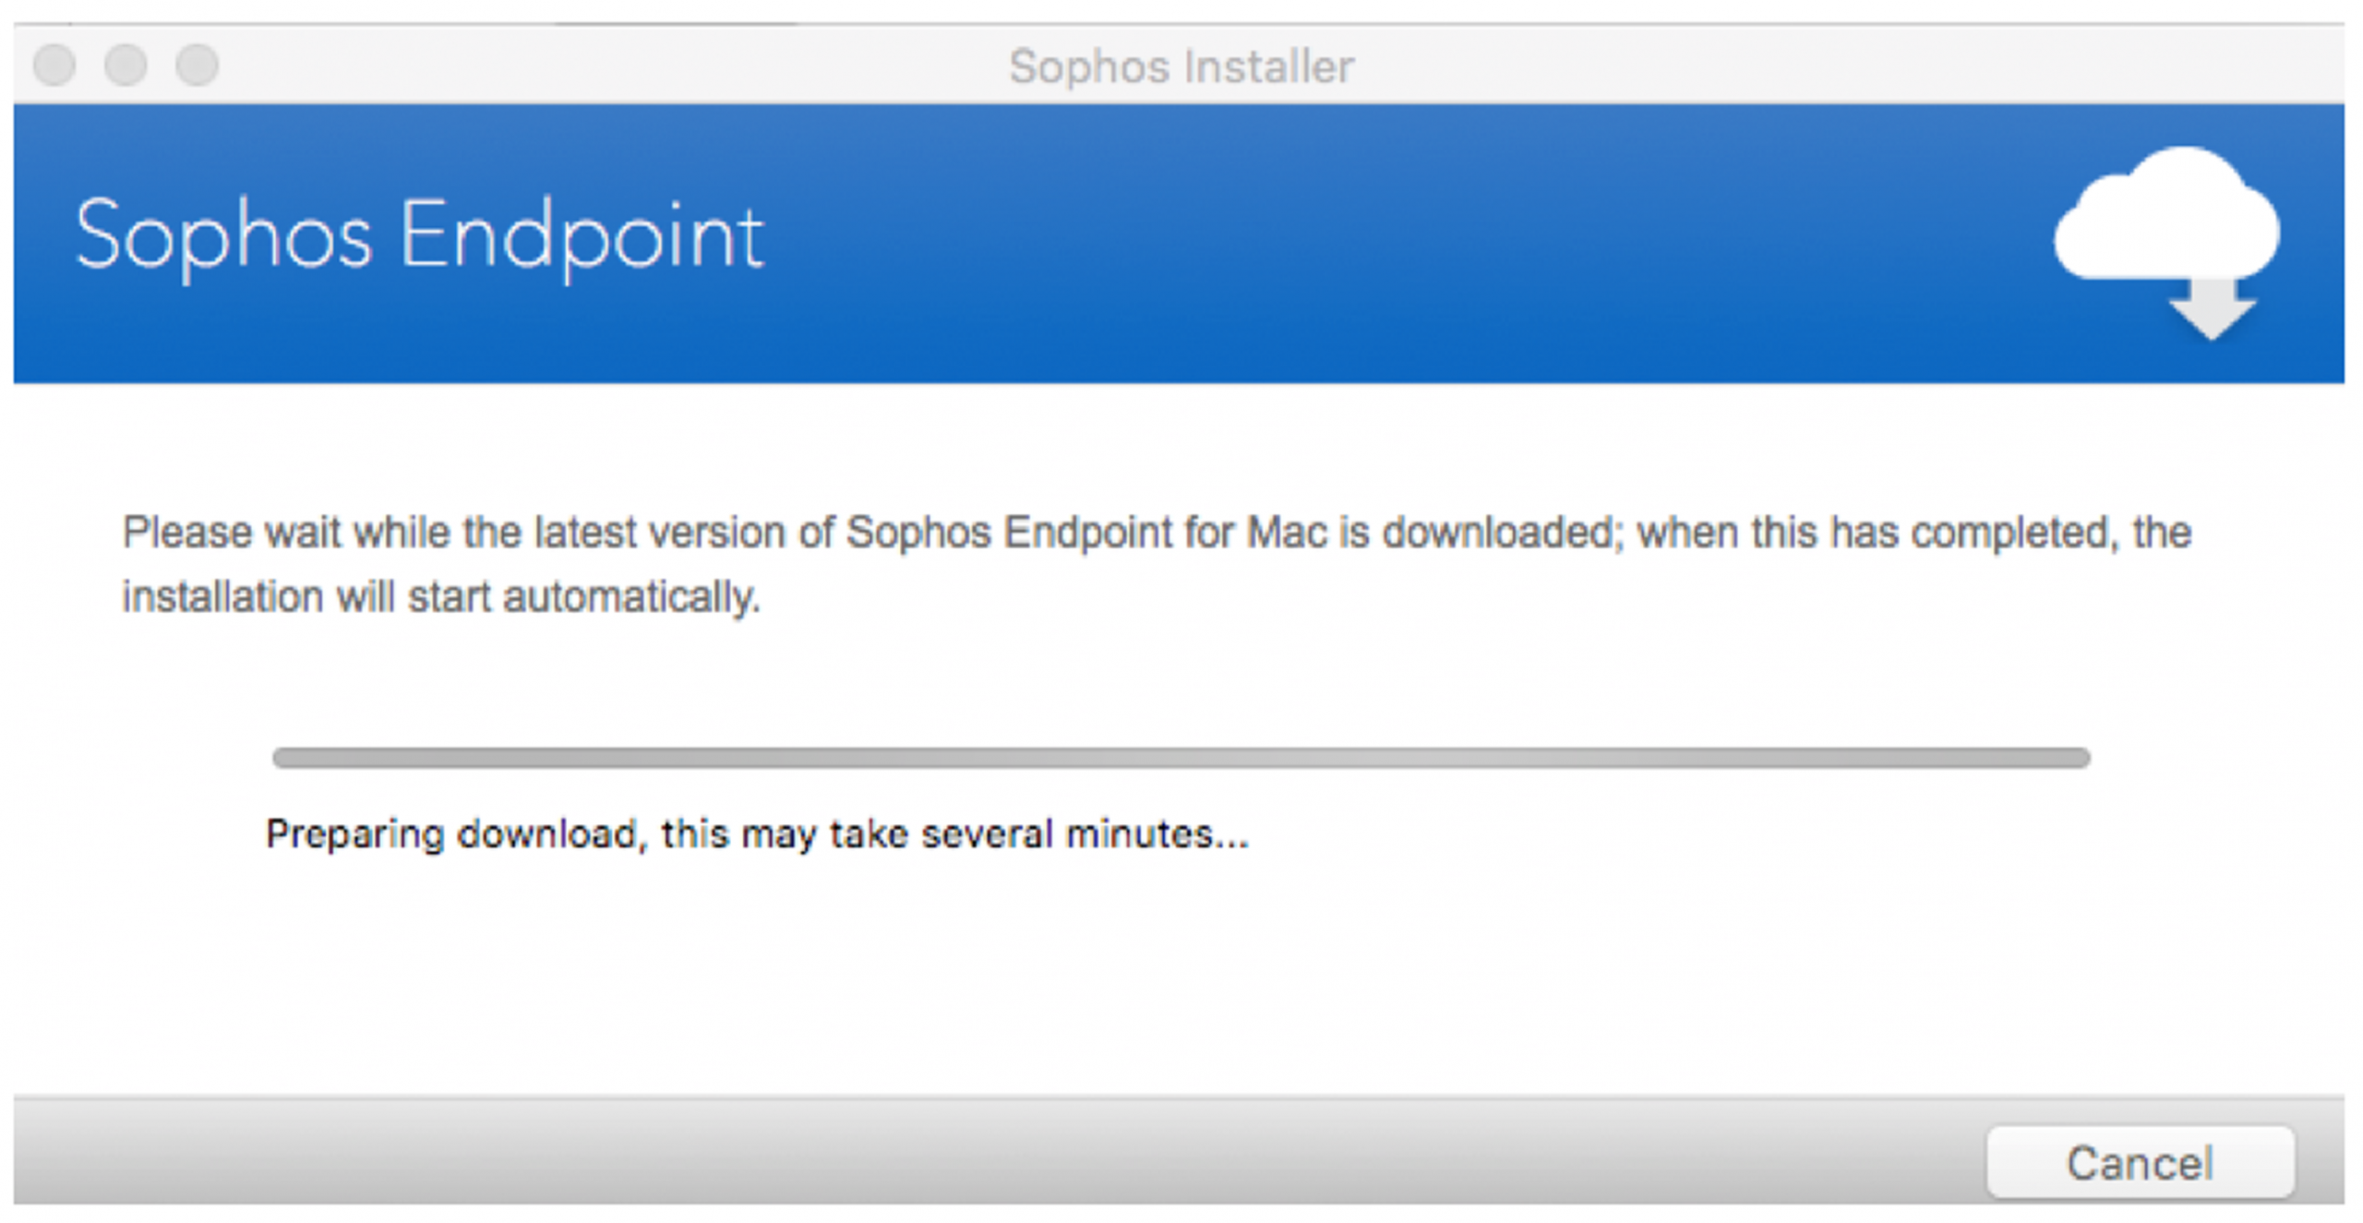Click the cloud download icon
The height and width of the screenshot is (1223, 2363).
click(x=2167, y=243)
